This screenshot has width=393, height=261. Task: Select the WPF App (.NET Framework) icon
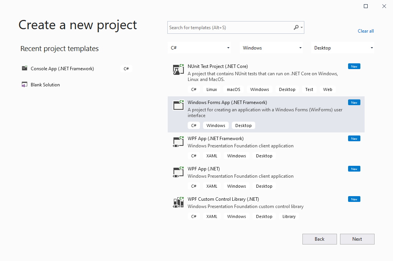tap(178, 142)
